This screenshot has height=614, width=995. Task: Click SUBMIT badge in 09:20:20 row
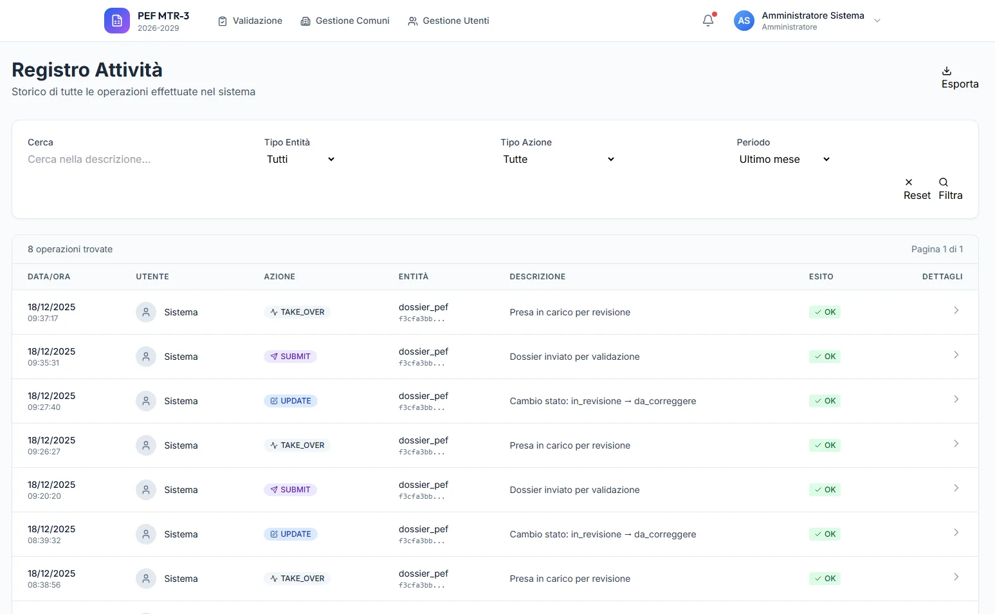[290, 490]
